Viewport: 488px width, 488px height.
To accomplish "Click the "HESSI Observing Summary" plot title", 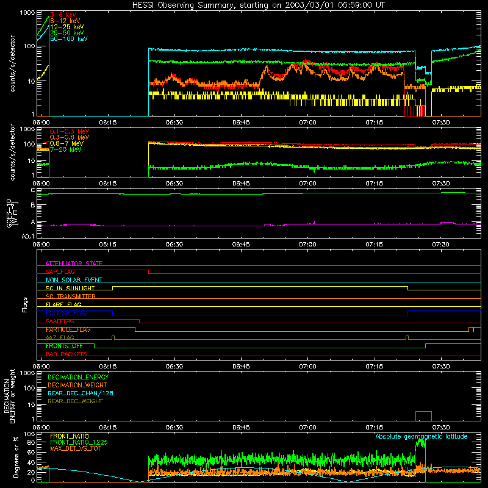I will (x=258, y=5).
